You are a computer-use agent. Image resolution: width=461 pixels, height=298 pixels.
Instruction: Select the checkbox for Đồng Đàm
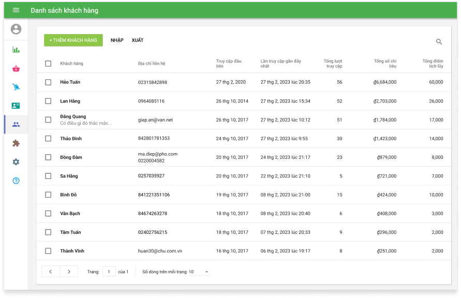coord(48,157)
